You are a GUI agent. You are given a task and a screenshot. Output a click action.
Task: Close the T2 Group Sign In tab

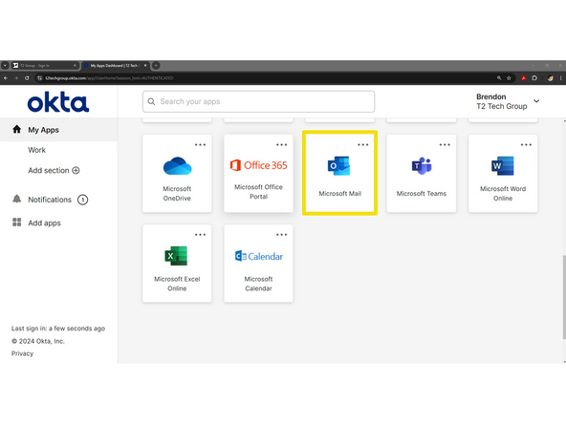click(75, 65)
